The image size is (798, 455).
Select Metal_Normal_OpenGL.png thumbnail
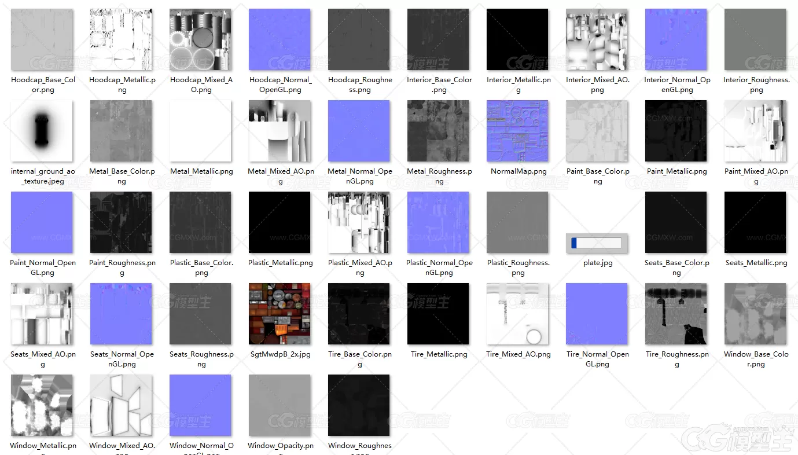coord(359,131)
